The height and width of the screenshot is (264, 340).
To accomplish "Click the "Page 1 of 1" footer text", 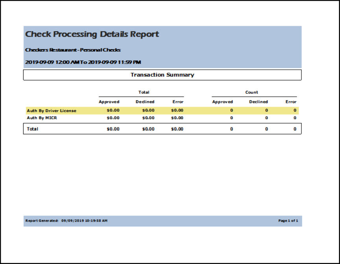I will click(288, 221).
